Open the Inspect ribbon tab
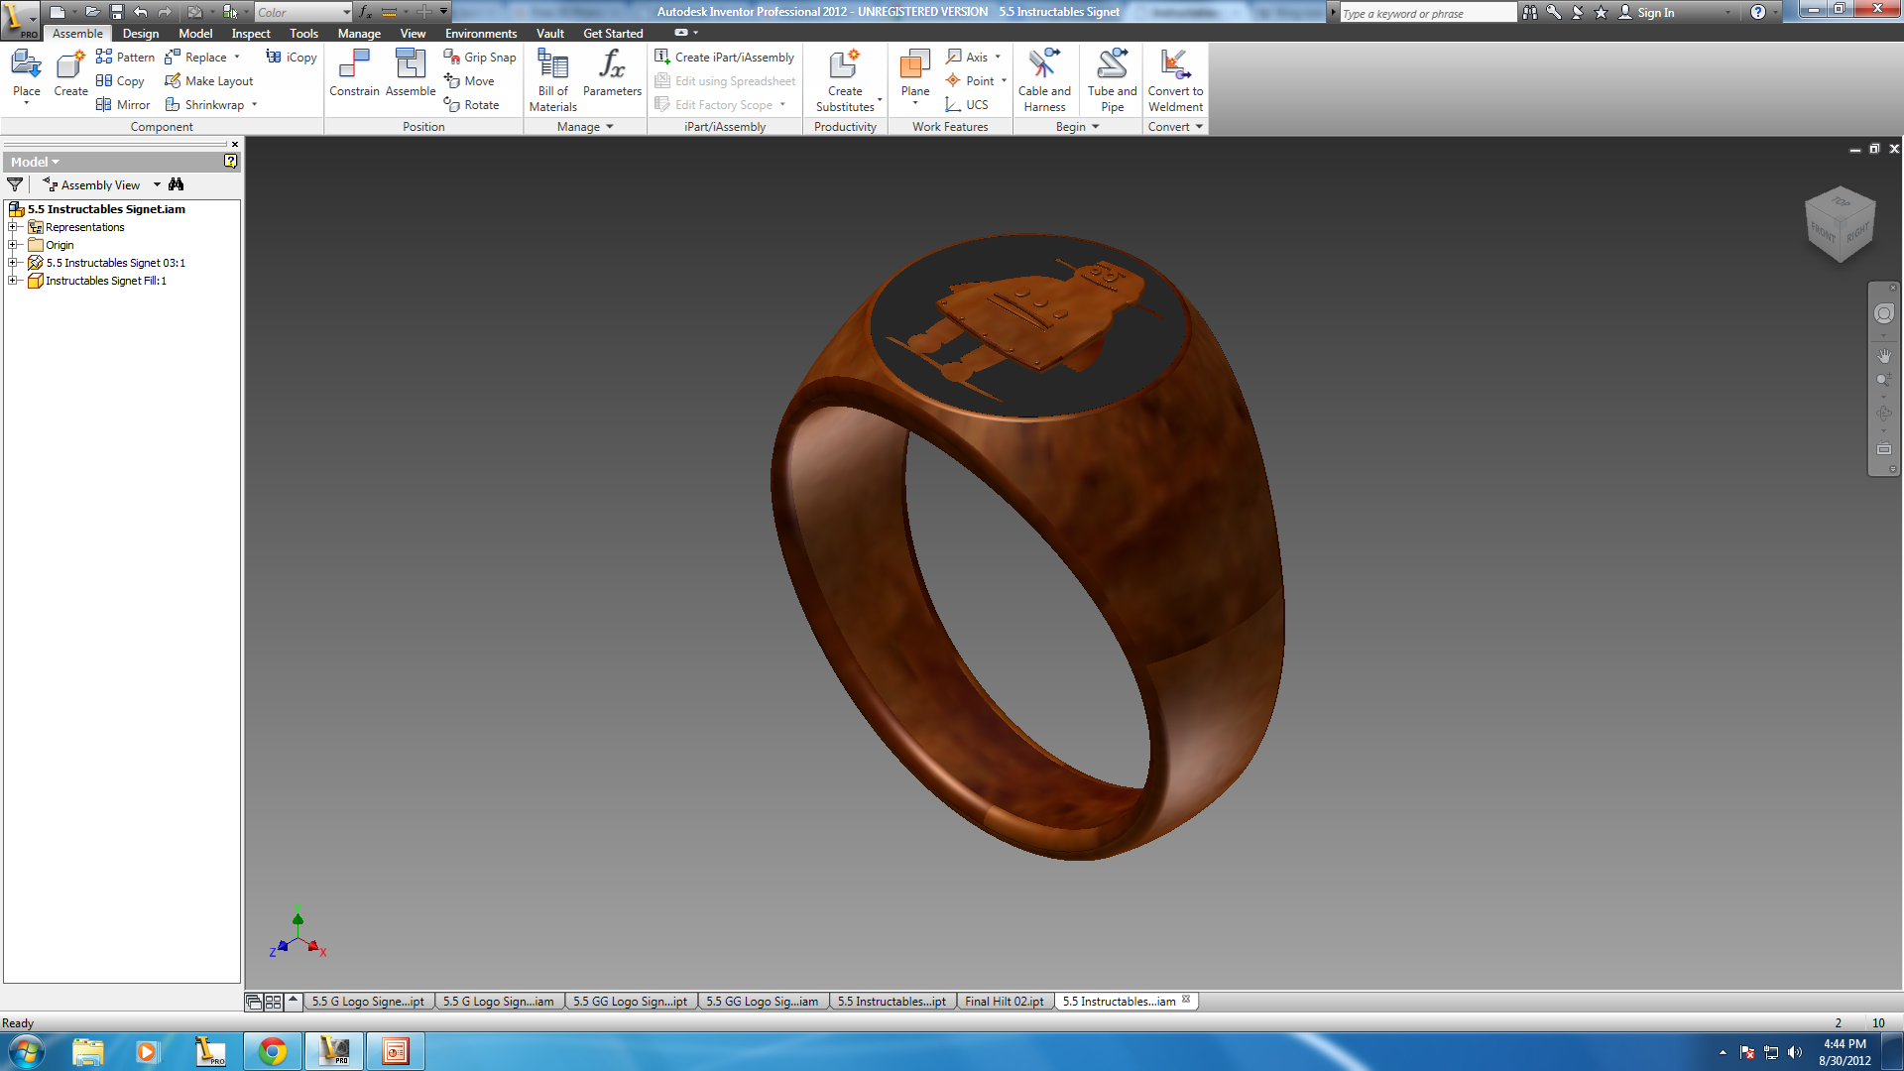1904x1071 pixels. pyautogui.click(x=251, y=33)
